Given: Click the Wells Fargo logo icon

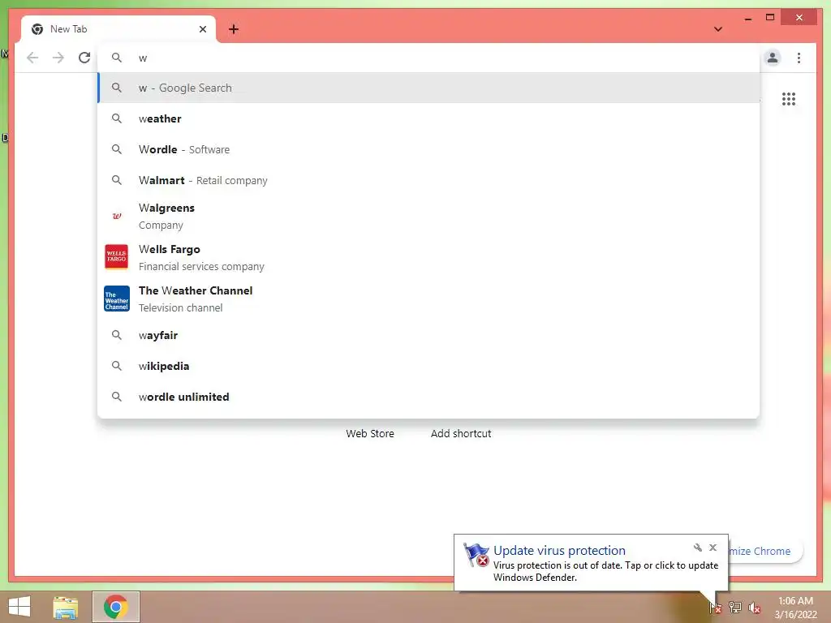Looking at the screenshot, I should coord(117,257).
